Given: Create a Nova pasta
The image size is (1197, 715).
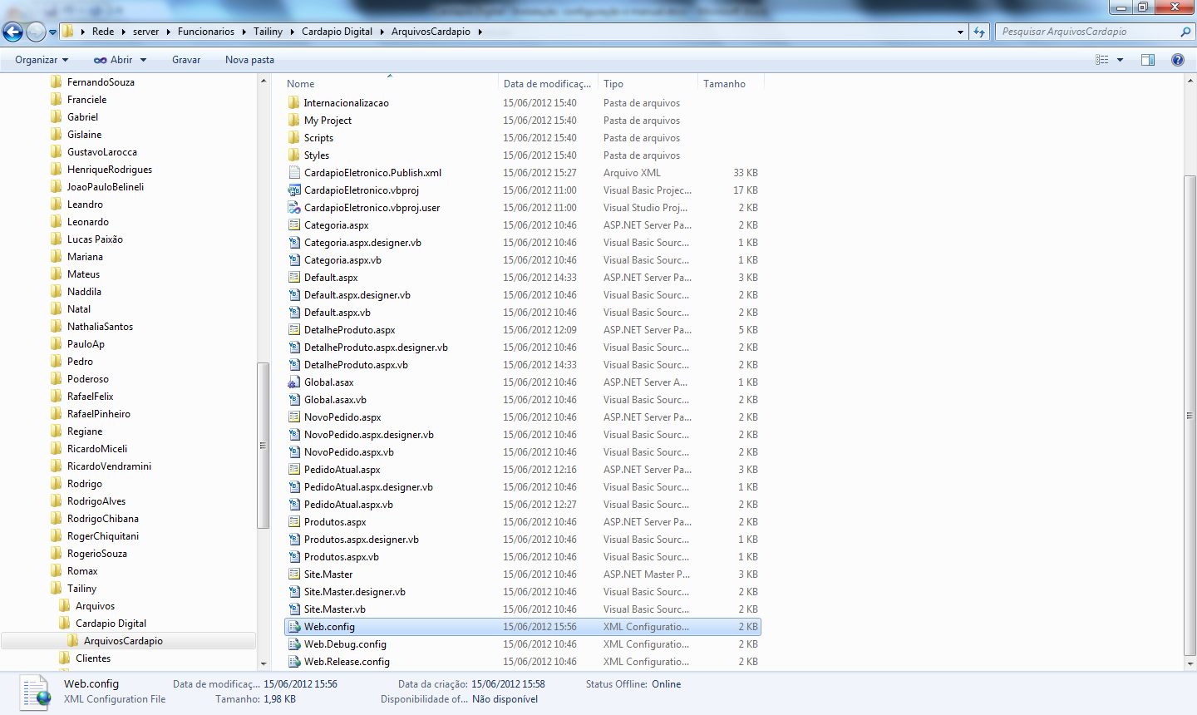Looking at the screenshot, I should (x=249, y=60).
